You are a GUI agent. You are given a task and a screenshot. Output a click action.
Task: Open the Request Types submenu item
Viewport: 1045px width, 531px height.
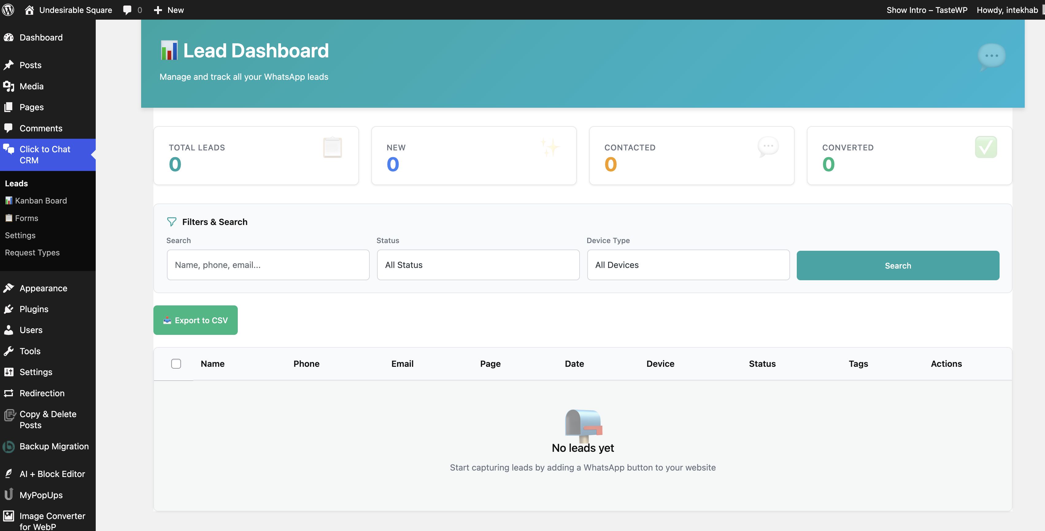click(32, 253)
